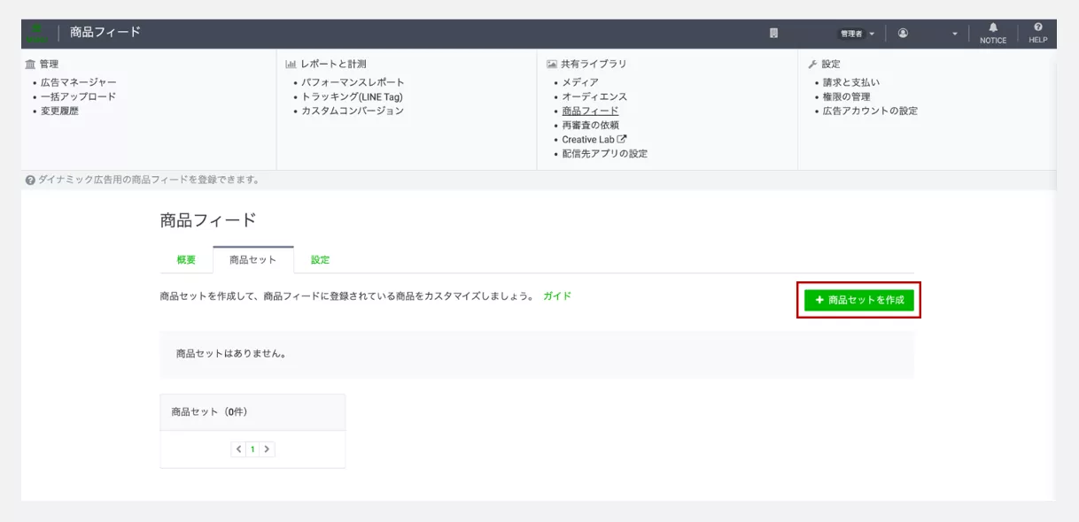The width and height of the screenshot is (1079, 522).
Task: Click the external link icon beside Creative Lab
Action: [622, 139]
